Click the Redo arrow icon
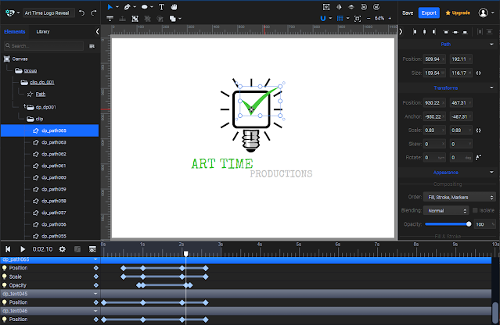The height and width of the screenshot is (325, 500). (x=93, y=12)
